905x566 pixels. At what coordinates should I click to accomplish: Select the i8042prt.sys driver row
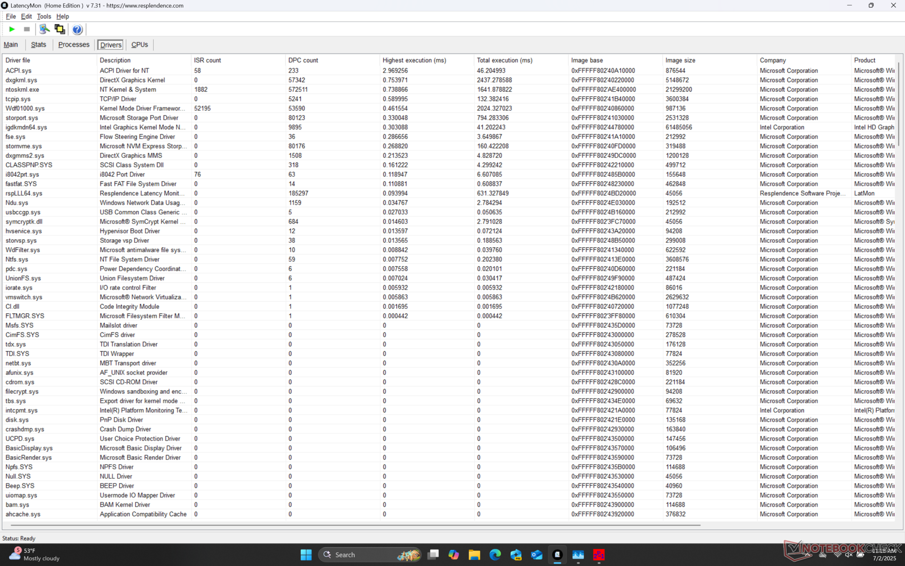tap(449, 175)
